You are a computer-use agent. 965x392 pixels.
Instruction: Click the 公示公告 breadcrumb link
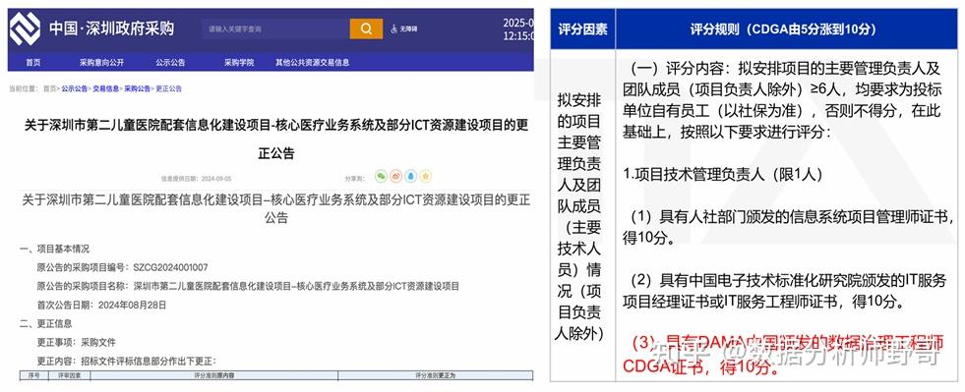pyautogui.click(x=75, y=89)
